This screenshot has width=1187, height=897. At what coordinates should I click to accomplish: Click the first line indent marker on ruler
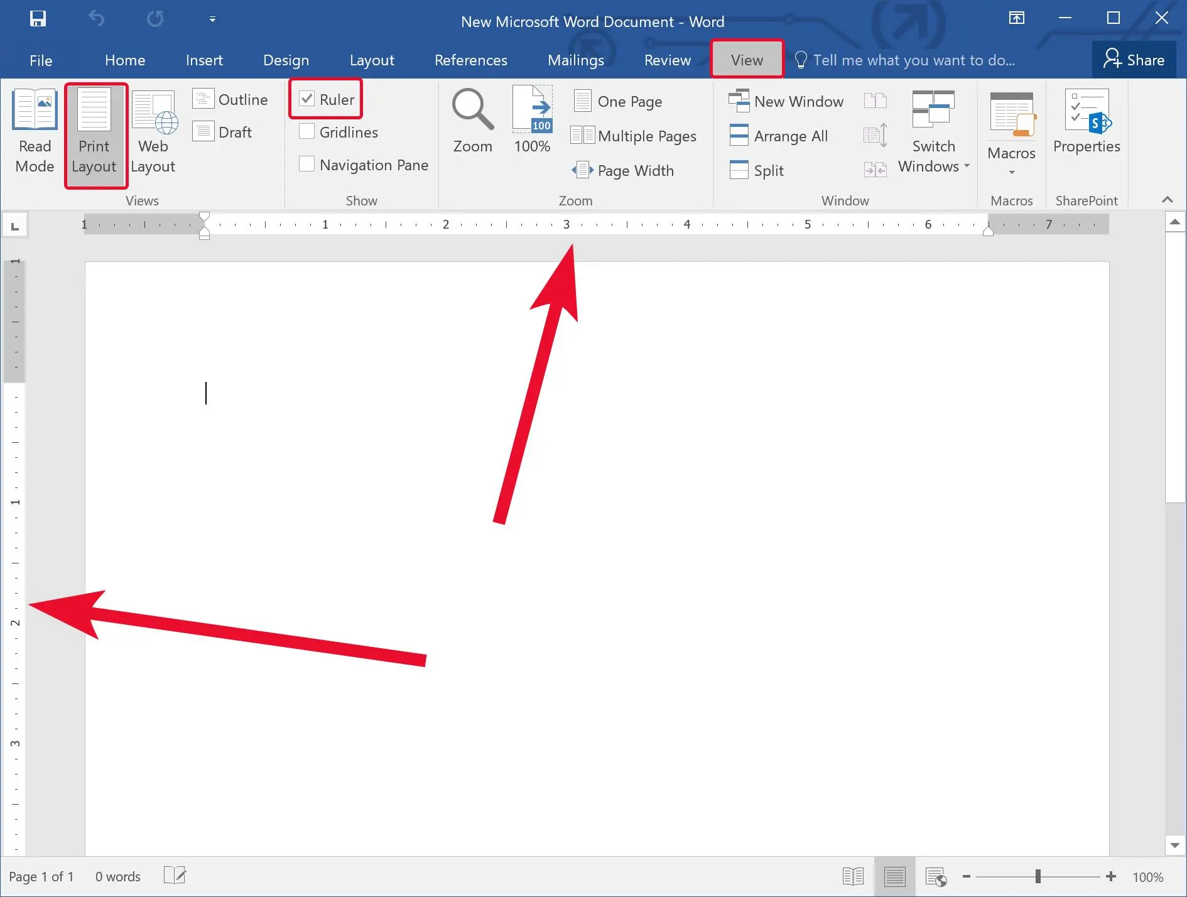tap(204, 217)
